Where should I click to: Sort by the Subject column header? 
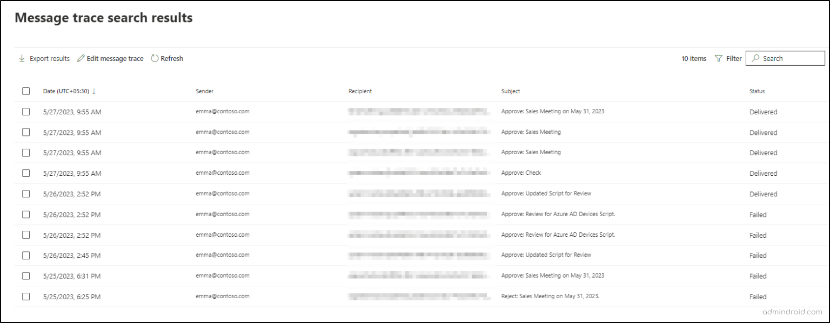coord(510,91)
